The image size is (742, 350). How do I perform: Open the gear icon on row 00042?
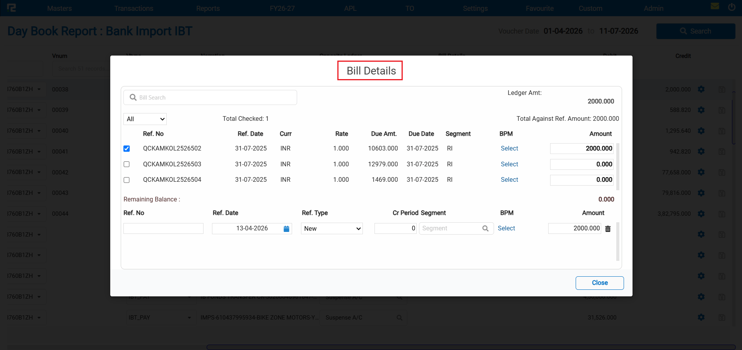[701, 172]
